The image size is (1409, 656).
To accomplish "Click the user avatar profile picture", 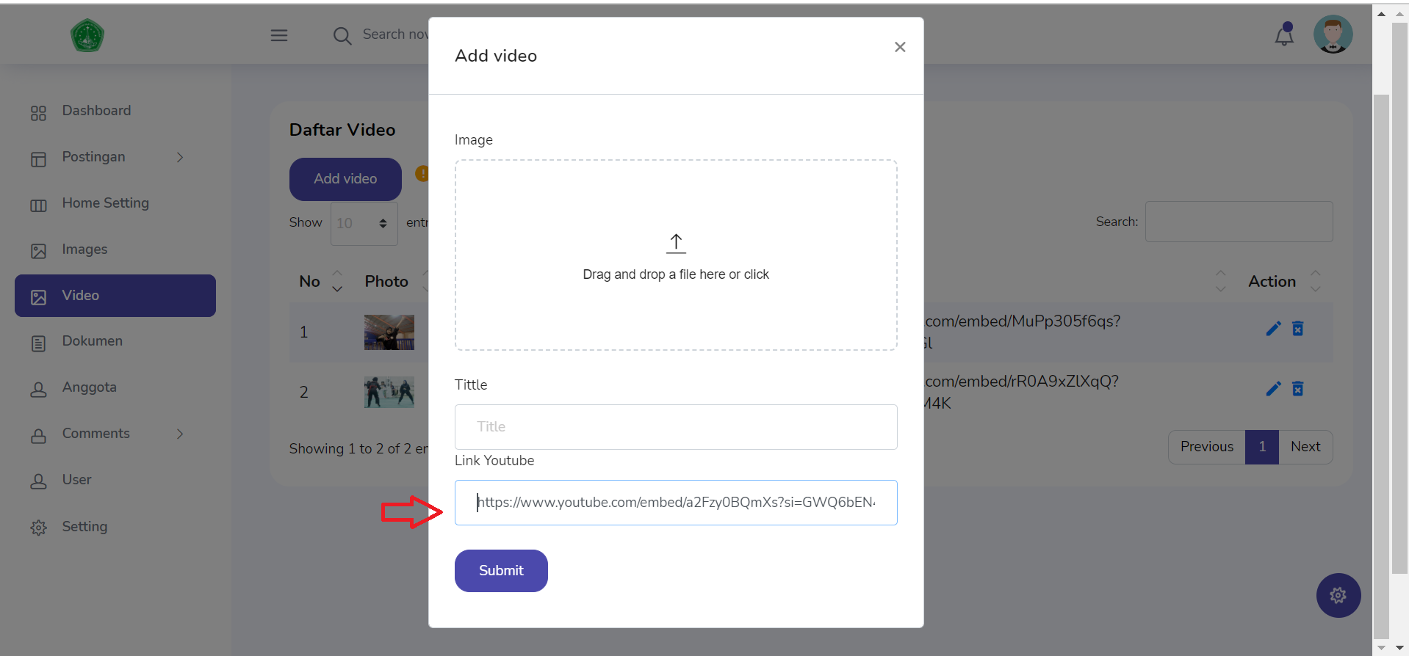I will 1333,34.
